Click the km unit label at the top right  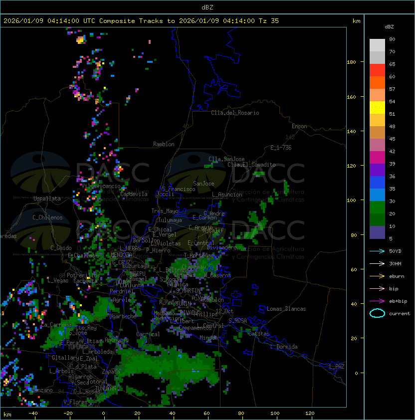356,21
